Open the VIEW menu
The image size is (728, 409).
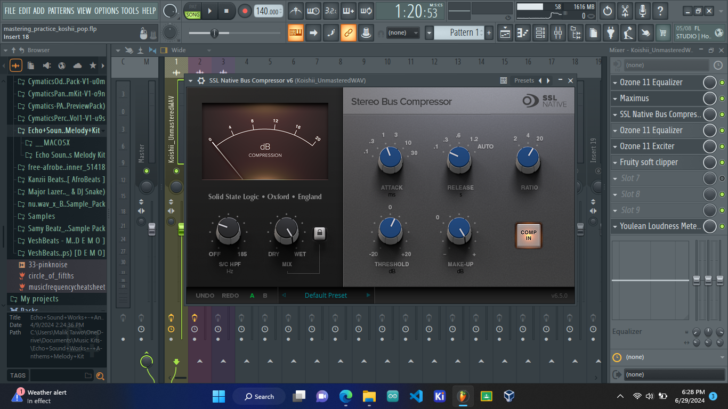click(84, 11)
